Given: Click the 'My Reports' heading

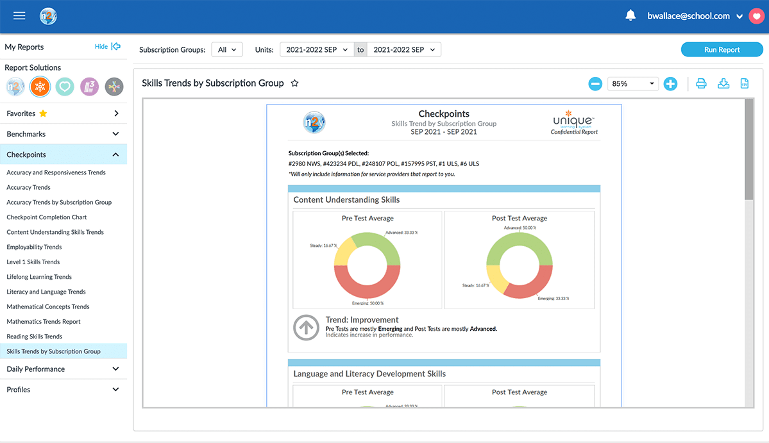Looking at the screenshot, I should (x=24, y=47).
